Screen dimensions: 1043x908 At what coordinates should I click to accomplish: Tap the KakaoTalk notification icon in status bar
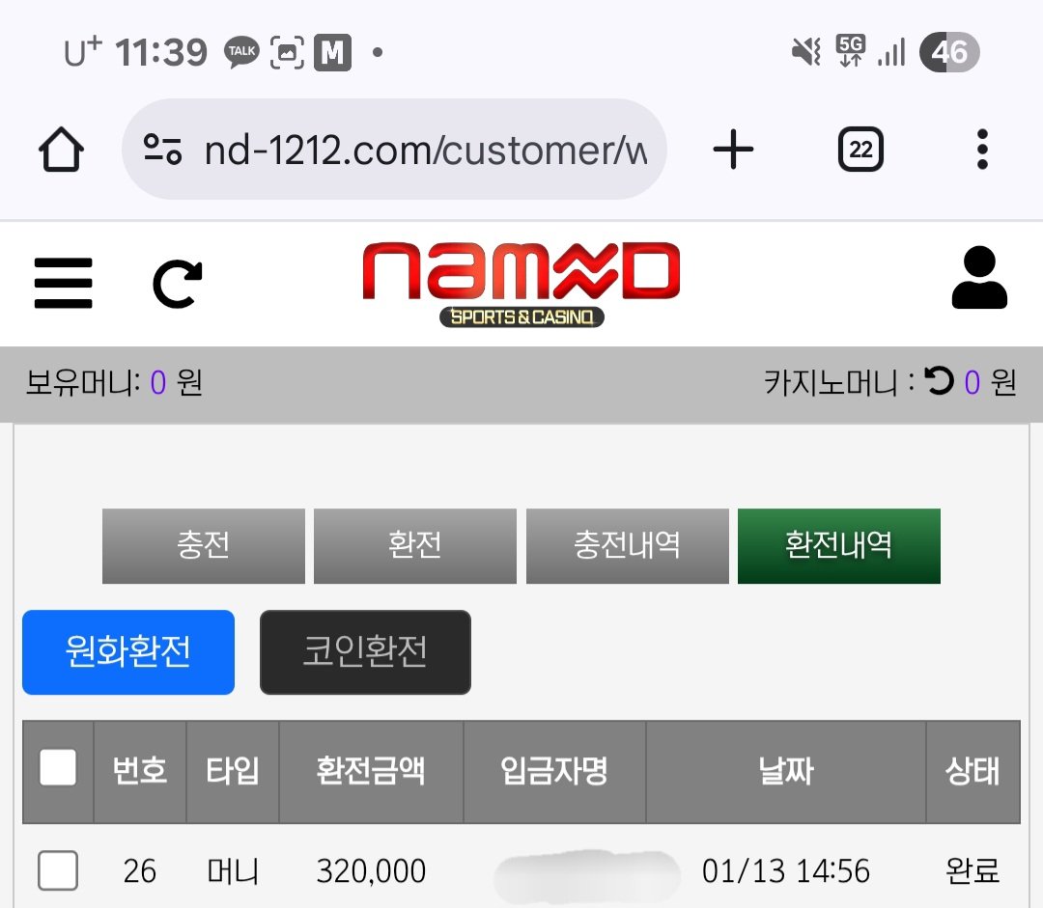click(241, 52)
